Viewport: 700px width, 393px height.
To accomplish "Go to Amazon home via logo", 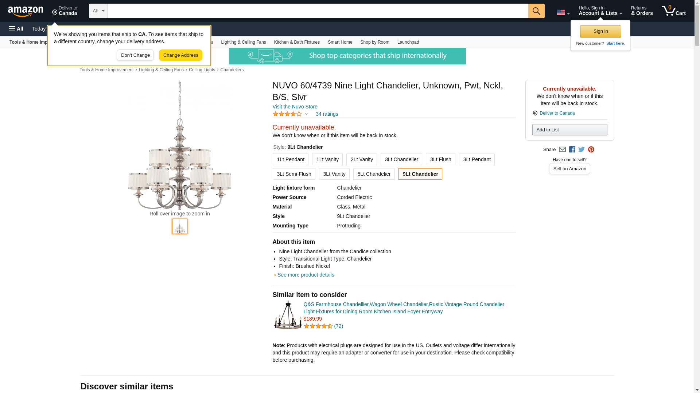I will (x=26, y=11).
